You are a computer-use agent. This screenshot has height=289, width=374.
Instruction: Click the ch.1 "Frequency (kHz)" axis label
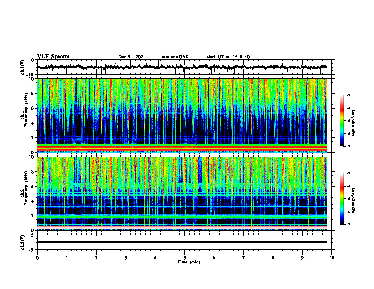click(x=26, y=110)
